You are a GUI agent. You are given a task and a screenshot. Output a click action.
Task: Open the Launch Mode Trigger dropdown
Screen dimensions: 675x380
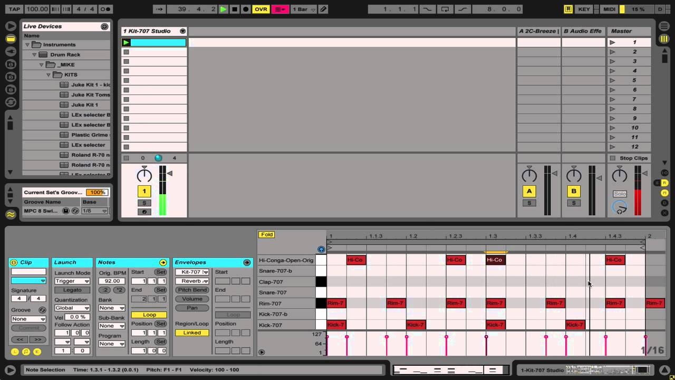point(72,281)
